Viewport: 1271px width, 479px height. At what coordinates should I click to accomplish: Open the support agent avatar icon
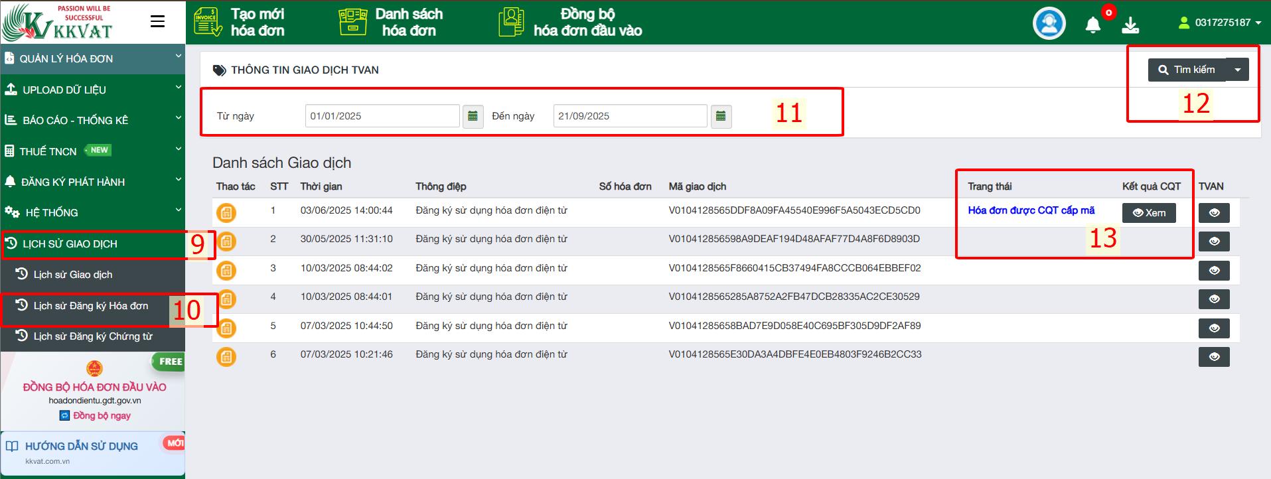pyautogui.click(x=1049, y=24)
